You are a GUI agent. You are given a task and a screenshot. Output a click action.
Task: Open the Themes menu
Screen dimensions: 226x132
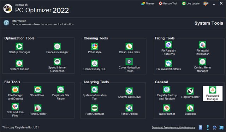tap(148, 4)
